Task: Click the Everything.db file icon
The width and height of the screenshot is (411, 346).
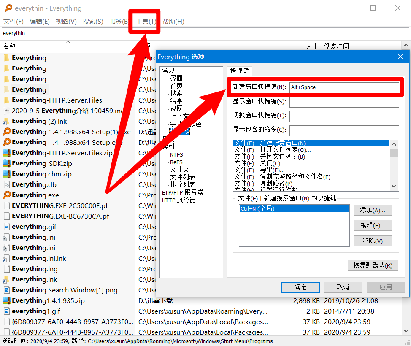Action: pos(7,184)
